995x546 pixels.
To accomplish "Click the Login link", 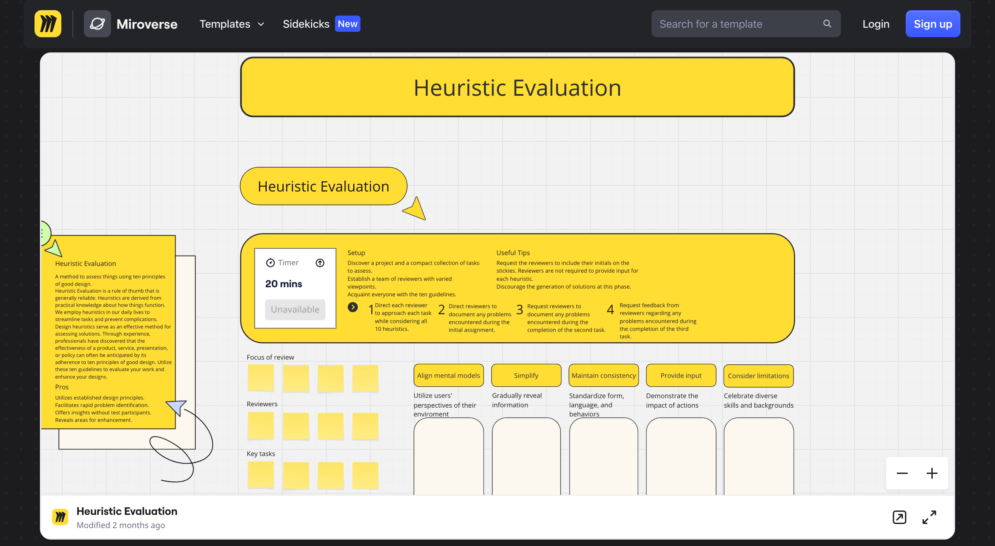I will (x=876, y=24).
